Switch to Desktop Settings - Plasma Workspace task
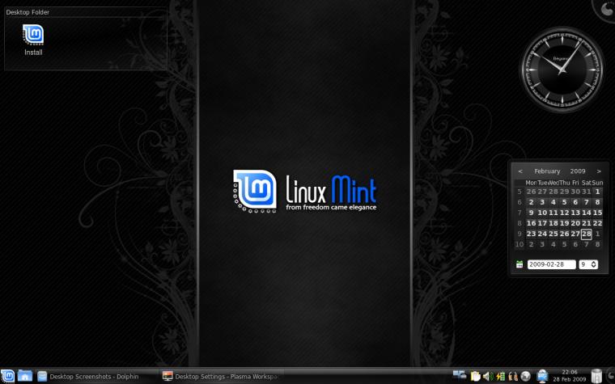Image resolution: width=615 pixels, height=384 pixels. click(x=220, y=377)
